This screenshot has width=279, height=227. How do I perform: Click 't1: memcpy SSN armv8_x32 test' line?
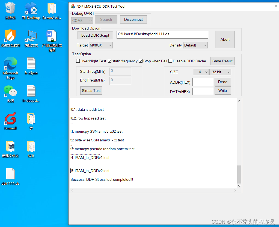(x=96, y=132)
